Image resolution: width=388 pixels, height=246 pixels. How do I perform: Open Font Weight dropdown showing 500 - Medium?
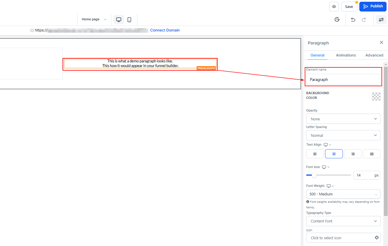(x=343, y=194)
